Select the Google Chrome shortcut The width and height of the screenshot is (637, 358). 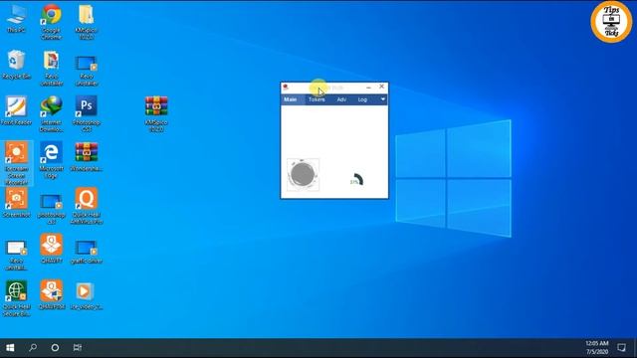[x=51, y=22]
